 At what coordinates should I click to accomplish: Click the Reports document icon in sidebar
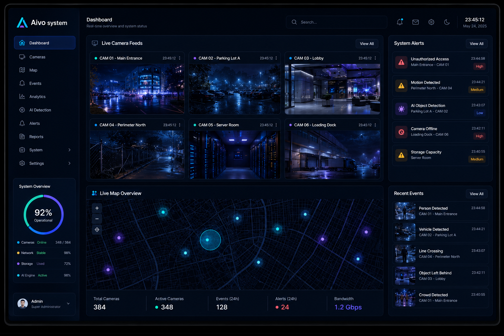(x=22, y=136)
